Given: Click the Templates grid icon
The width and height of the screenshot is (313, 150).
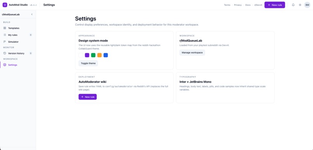Looking at the screenshot, I should point(5,28).
